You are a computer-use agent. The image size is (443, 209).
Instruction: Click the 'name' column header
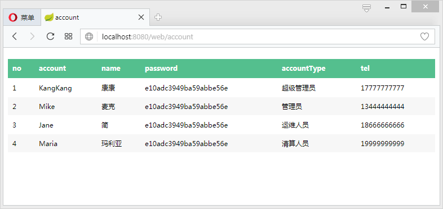pyautogui.click(x=110, y=69)
